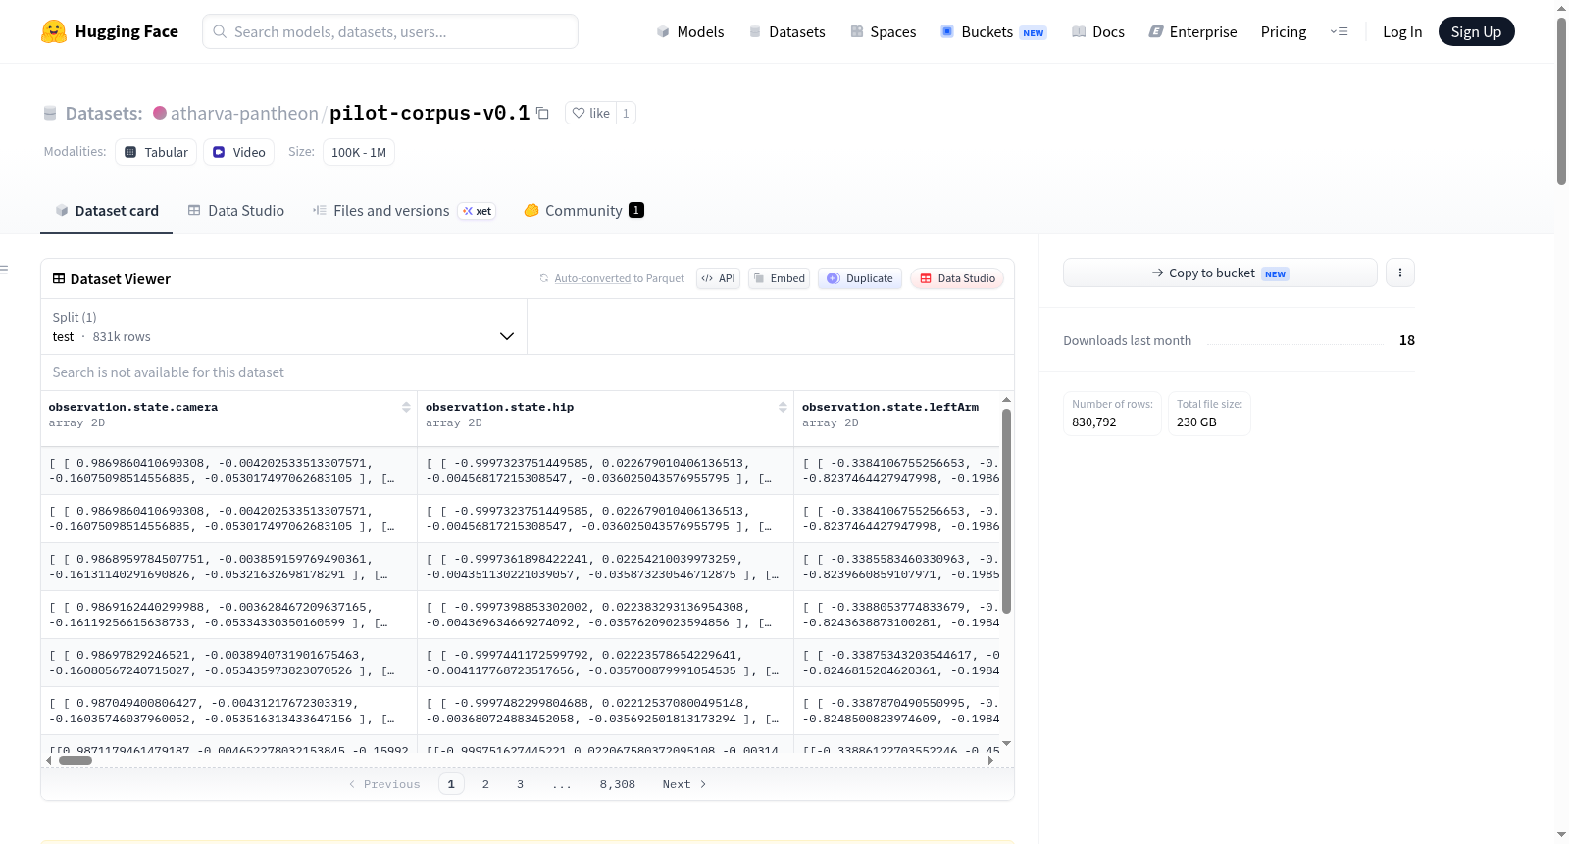The width and height of the screenshot is (1569, 844).
Task: Click the atharva-pantheon avatar icon
Action: 160,113
